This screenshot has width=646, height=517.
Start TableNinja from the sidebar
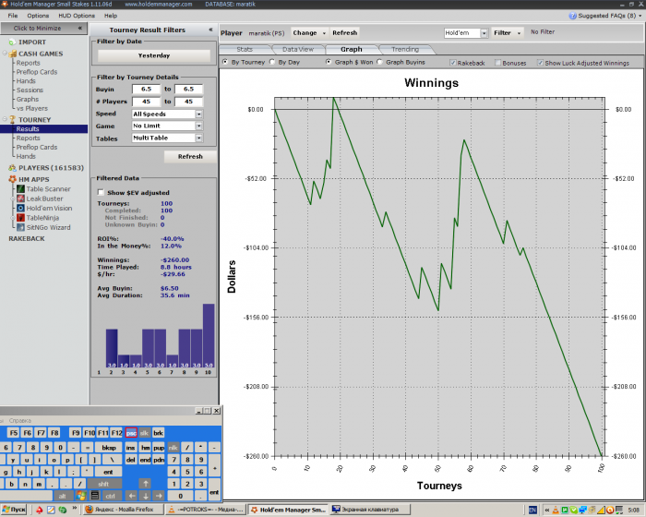42,217
